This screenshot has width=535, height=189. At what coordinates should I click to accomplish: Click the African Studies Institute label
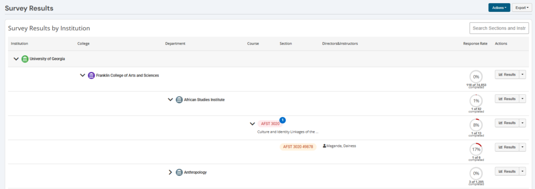coord(204,100)
